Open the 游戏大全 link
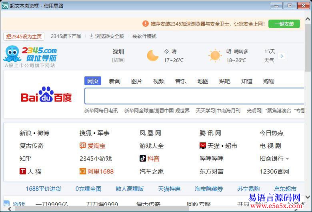312x212 pixels. coord(152,146)
